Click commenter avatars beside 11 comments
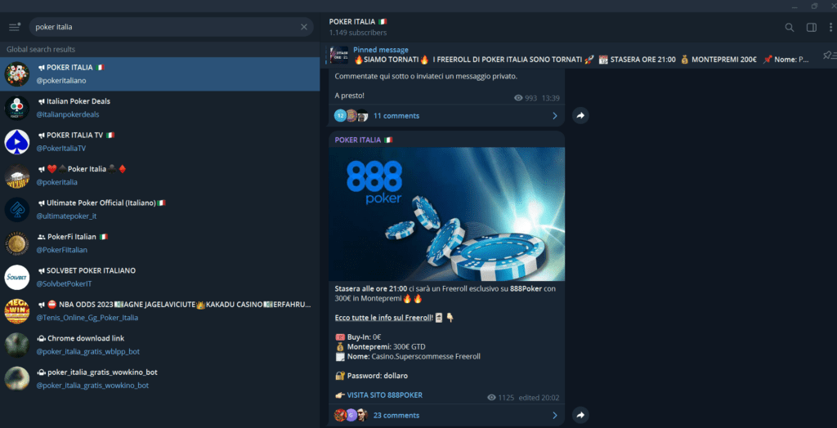The image size is (837, 428). (351, 116)
